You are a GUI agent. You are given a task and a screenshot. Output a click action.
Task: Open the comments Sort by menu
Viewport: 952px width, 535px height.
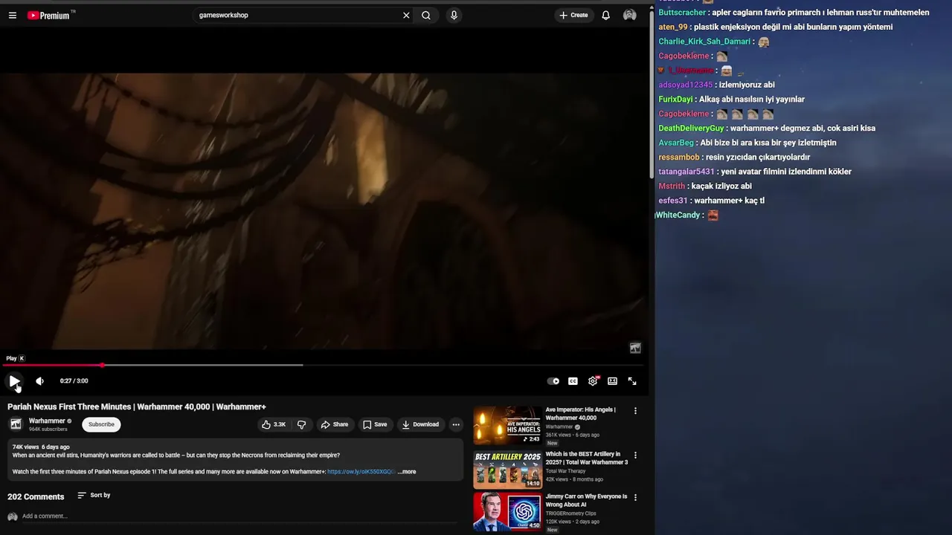pyautogui.click(x=94, y=495)
